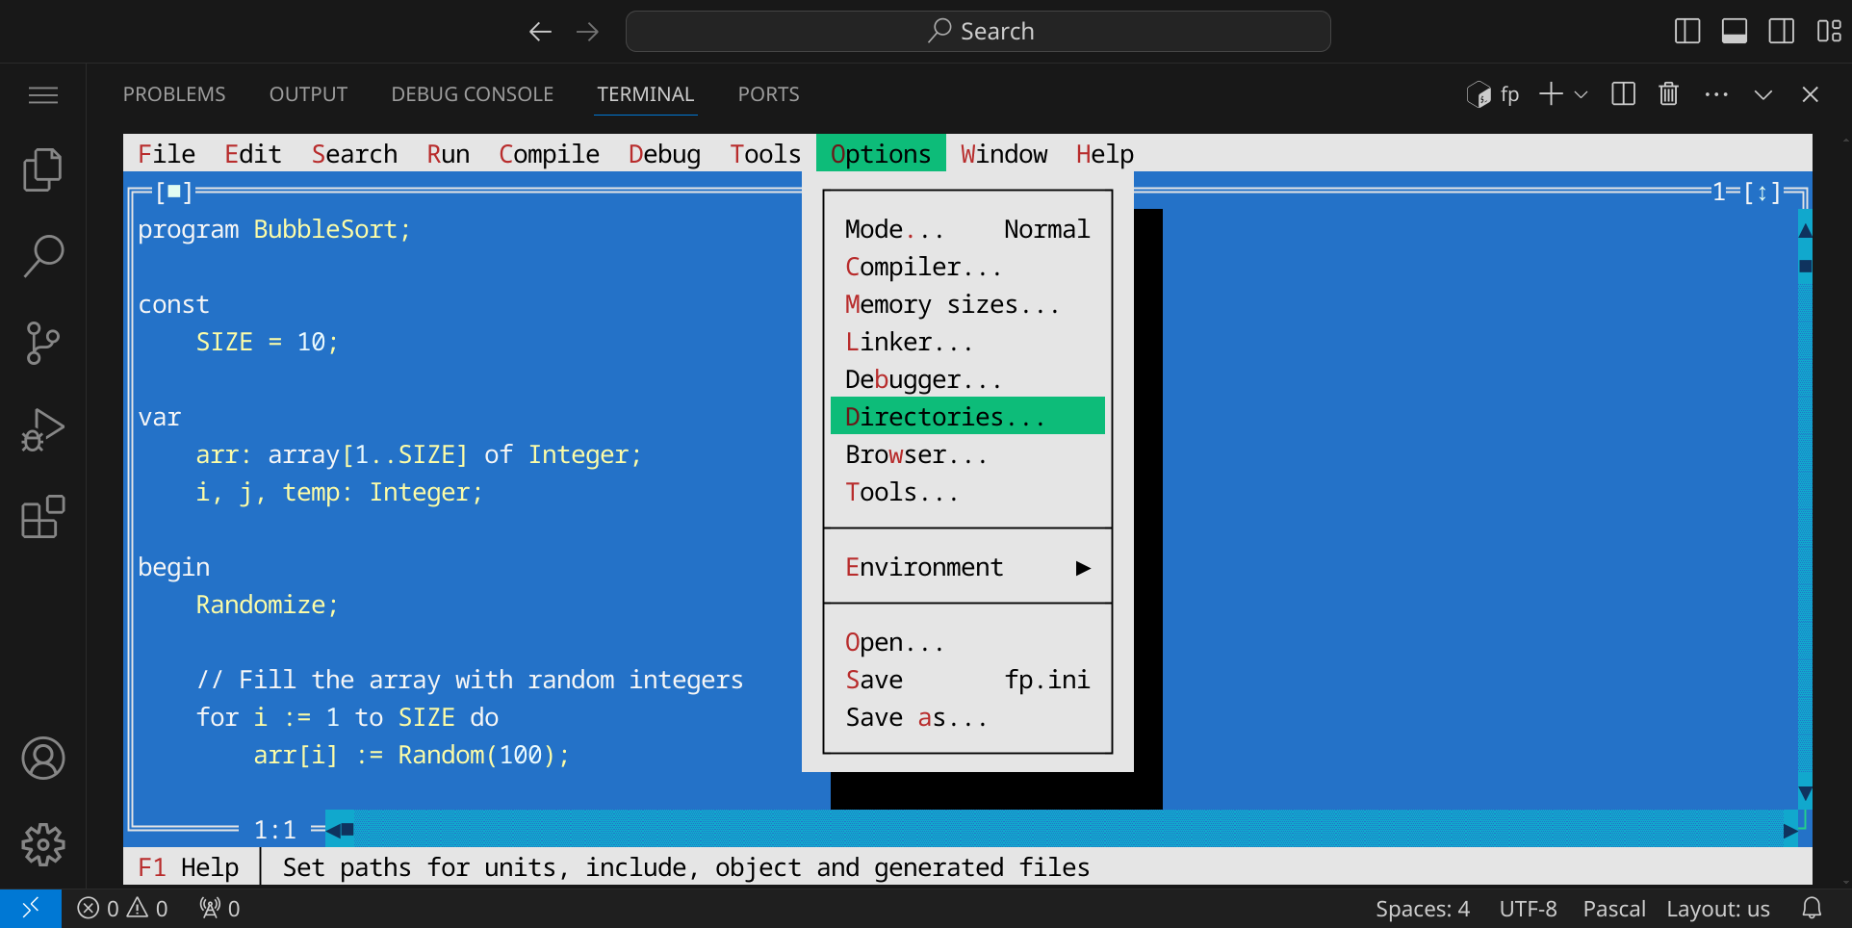
Task: Click Spaces: 4 indentation setting
Action: pos(1422,909)
